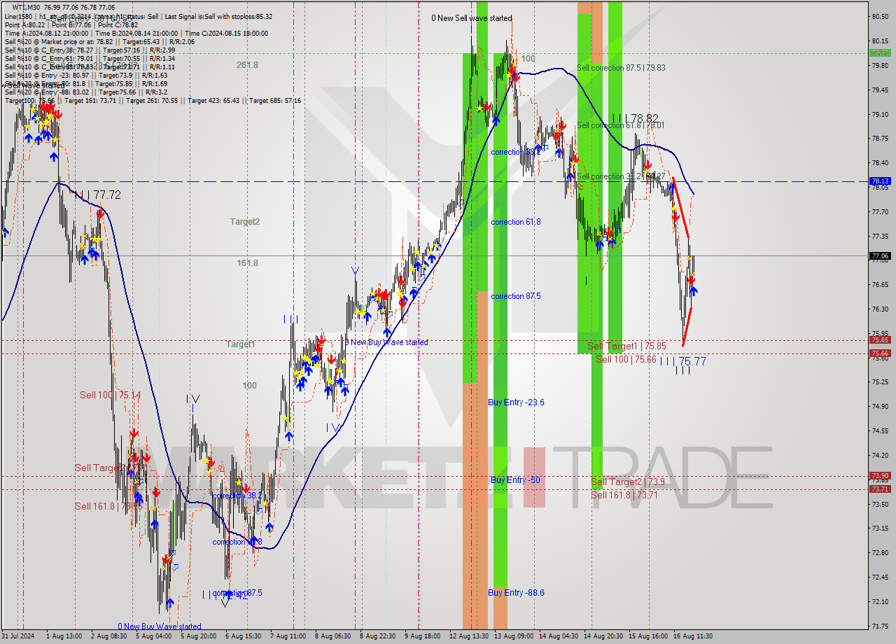
Task: Click the blue 78.13 price tag
Action: (880, 181)
